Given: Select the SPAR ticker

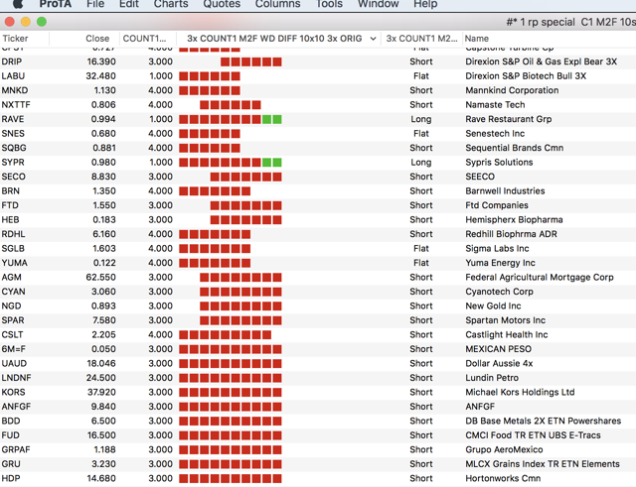Looking at the screenshot, I should click(13, 320).
